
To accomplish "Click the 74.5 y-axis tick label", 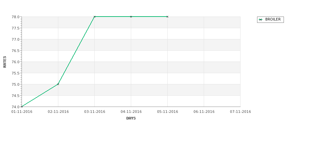I will [16, 96].
